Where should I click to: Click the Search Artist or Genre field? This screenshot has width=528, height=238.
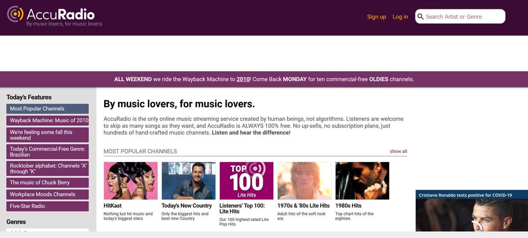coord(460,17)
